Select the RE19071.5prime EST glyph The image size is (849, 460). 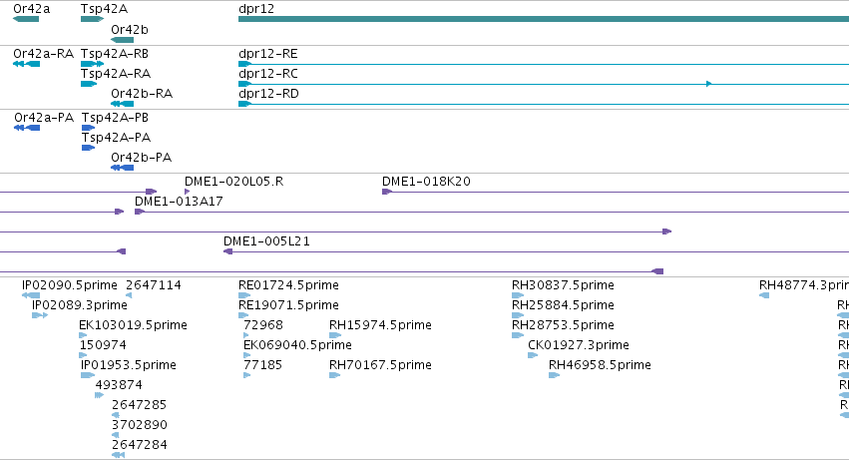point(243,315)
